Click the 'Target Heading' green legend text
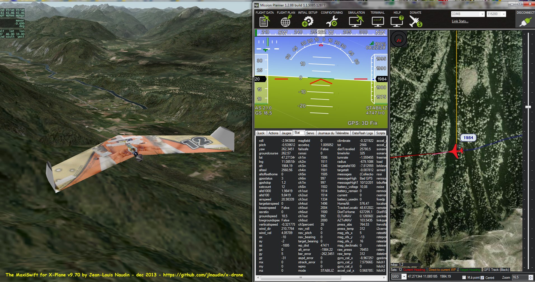This screenshot has height=282, width=535. (x=470, y=270)
